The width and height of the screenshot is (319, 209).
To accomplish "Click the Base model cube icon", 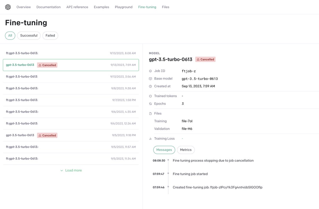I will 150,79.
